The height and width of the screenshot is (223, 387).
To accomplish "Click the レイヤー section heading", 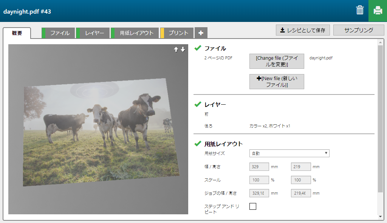I will (215, 105).
